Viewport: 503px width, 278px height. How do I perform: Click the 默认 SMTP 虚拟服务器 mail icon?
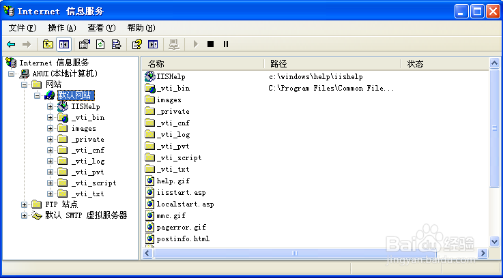point(37,215)
